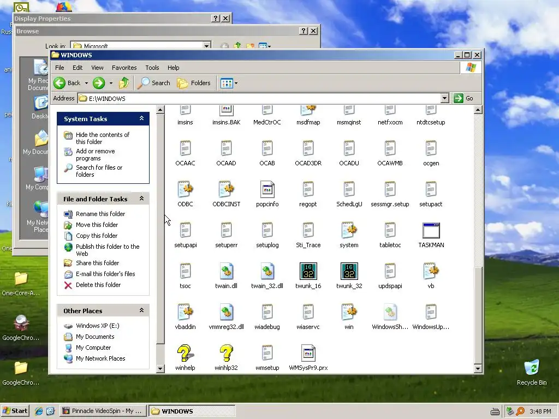Image resolution: width=559 pixels, height=419 pixels.
Task: Collapse the System Tasks panel
Action: 141,118
